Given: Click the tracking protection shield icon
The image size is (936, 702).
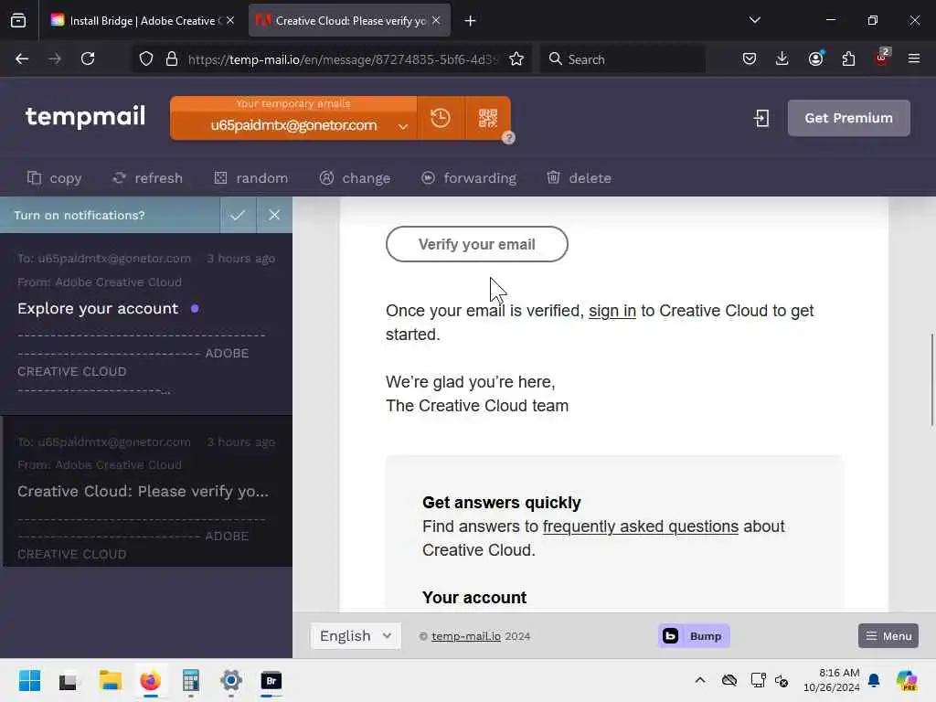Looking at the screenshot, I should (x=146, y=58).
